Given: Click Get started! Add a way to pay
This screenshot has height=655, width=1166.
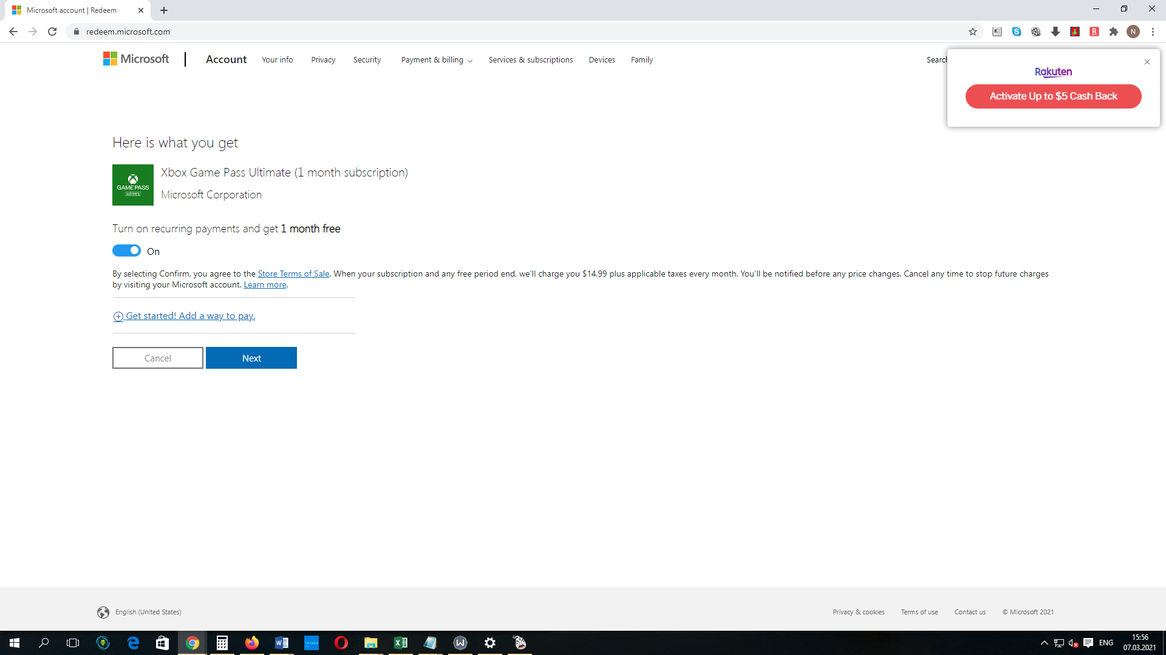Looking at the screenshot, I should click(185, 316).
